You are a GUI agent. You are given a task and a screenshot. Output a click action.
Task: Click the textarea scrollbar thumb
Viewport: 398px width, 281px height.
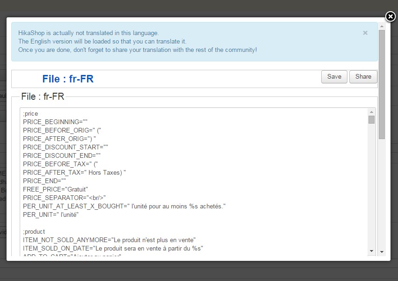tap(371, 119)
